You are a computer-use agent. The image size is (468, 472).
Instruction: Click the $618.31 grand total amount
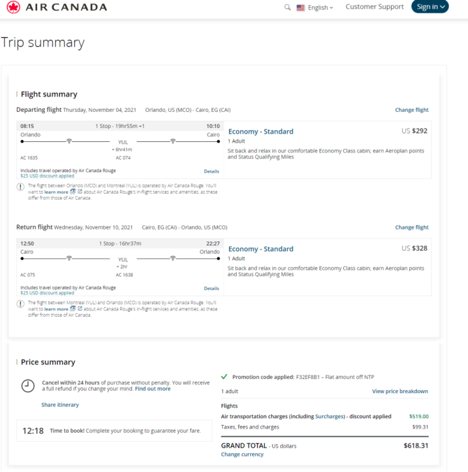click(x=416, y=446)
